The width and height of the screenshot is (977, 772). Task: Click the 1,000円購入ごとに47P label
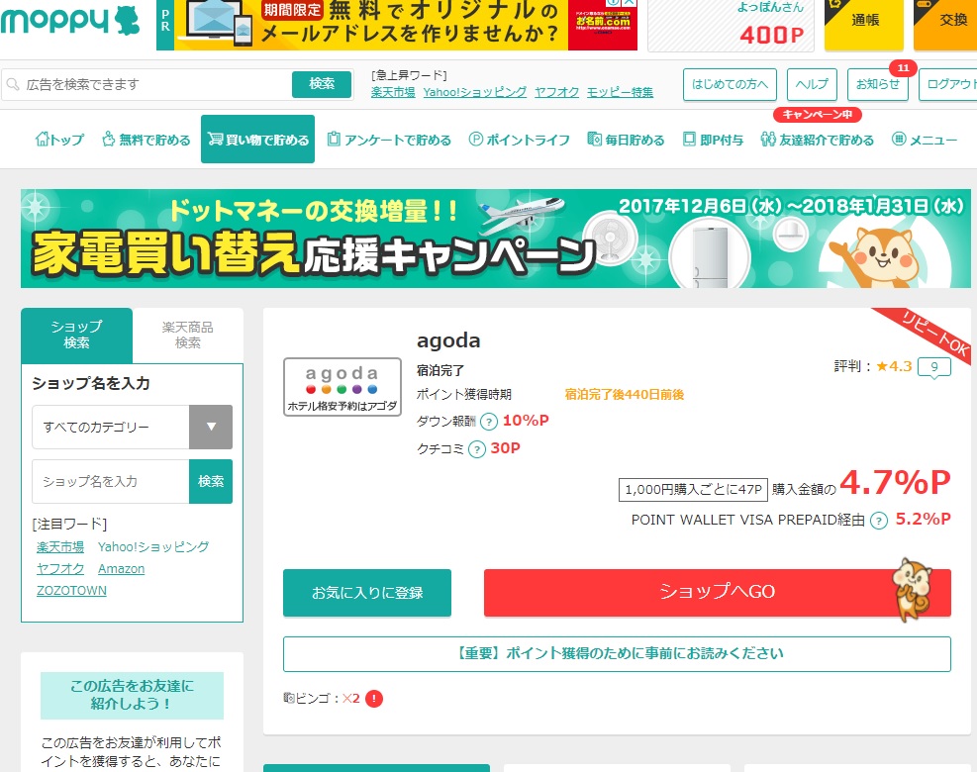[x=693, y=490]
